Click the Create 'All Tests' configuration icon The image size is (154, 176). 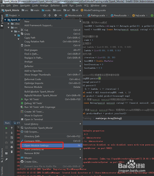(22, 112)
